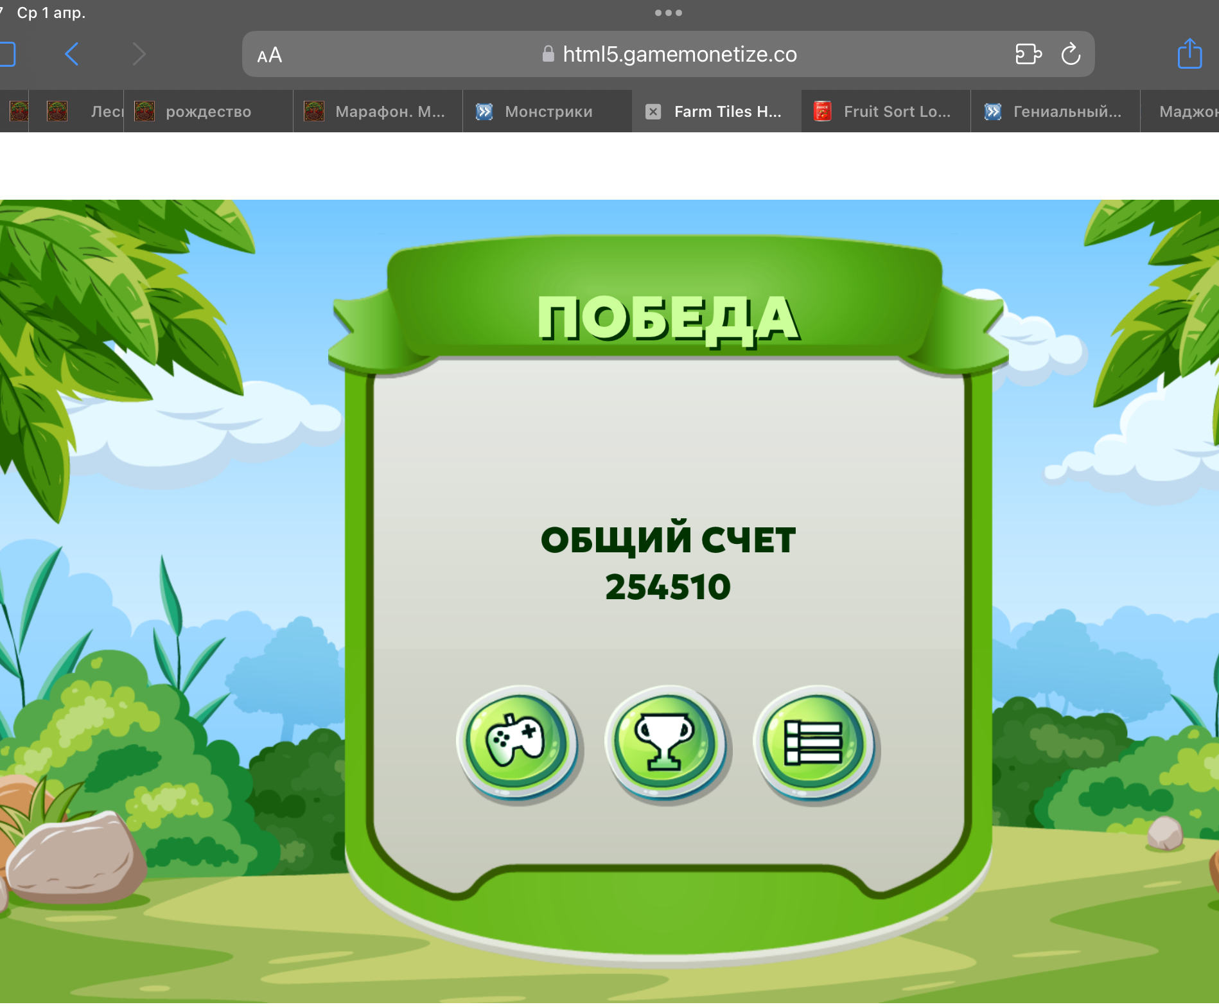Tap the html5.gamemonetize.co address field
Viewport: 1219px width, 1007px height.
coord(669,54)
